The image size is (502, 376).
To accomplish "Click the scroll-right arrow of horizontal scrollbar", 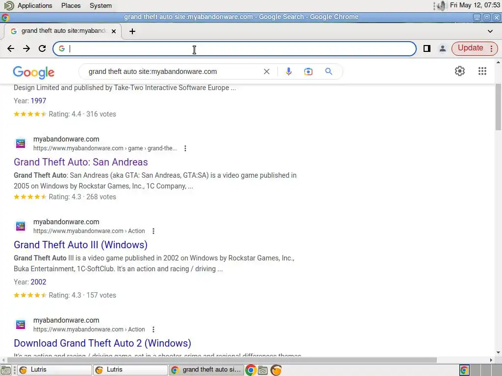I will click(491, 360).
